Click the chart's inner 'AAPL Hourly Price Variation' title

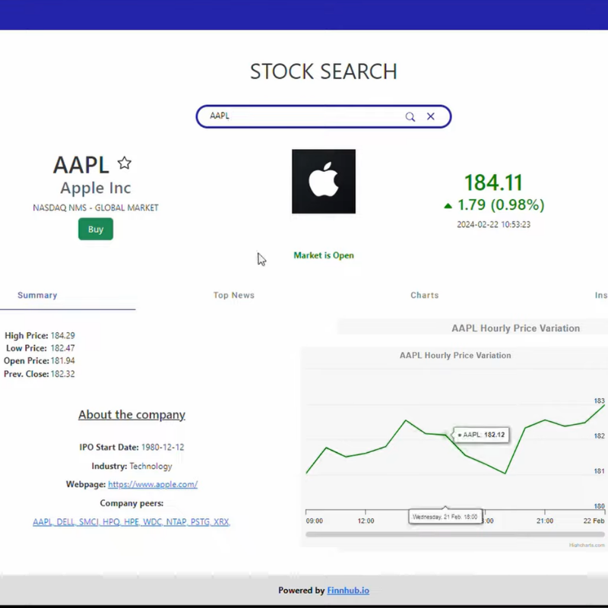(455, 356)
